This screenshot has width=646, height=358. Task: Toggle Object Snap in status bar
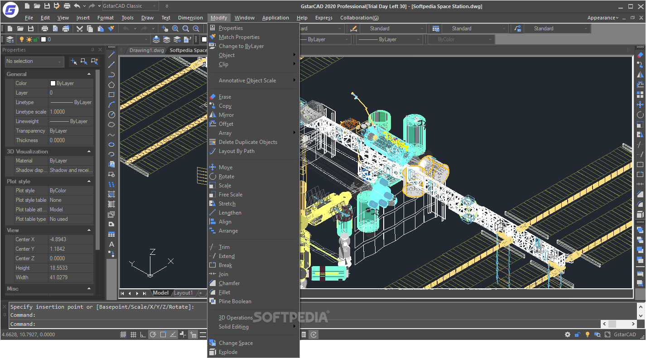(x=163, y=334)
